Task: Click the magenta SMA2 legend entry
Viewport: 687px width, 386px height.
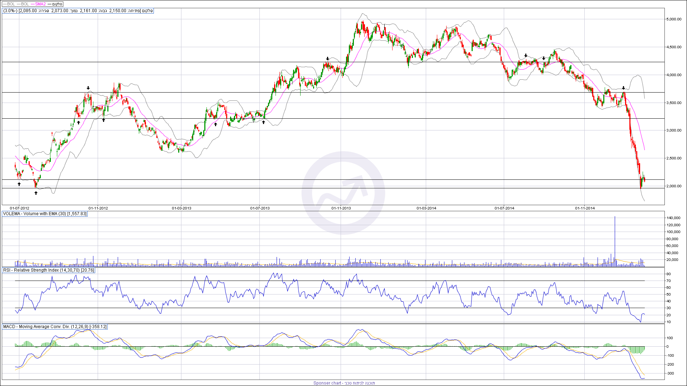Action: tap(40, 4)
